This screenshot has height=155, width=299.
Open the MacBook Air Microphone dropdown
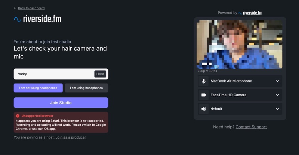click(x=240, y=81)
